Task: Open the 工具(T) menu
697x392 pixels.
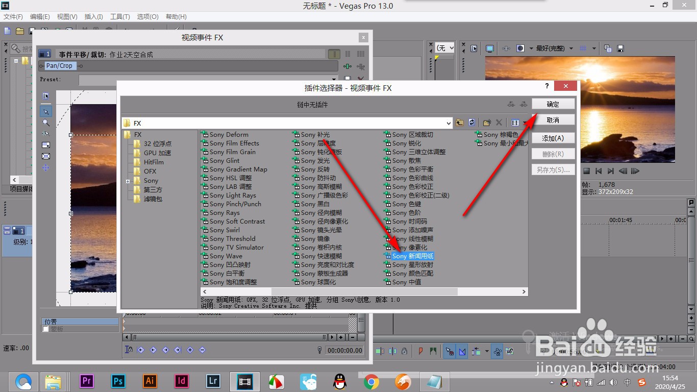Action: [x=120, y=17]
